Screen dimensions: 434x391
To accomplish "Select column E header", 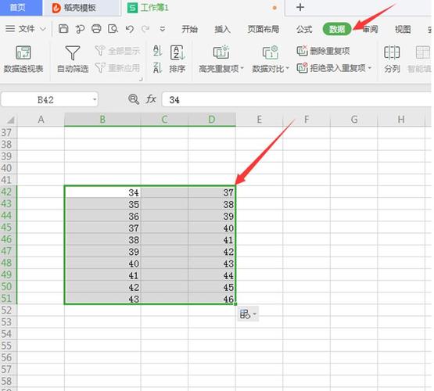I will [260, 120].
